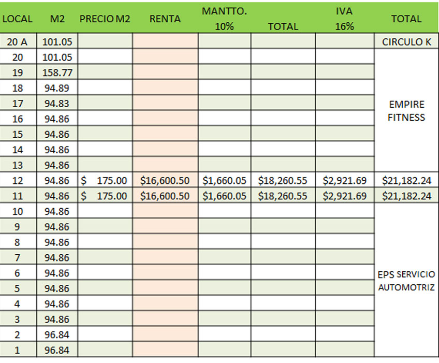Select the EPS SERVICIO AUTOMOTRIZ merged cell
This screenshot has width=439, height=363.
406,280
